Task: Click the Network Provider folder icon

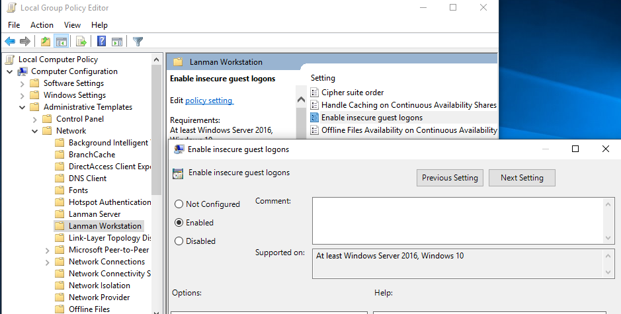Action: point(60,297)
